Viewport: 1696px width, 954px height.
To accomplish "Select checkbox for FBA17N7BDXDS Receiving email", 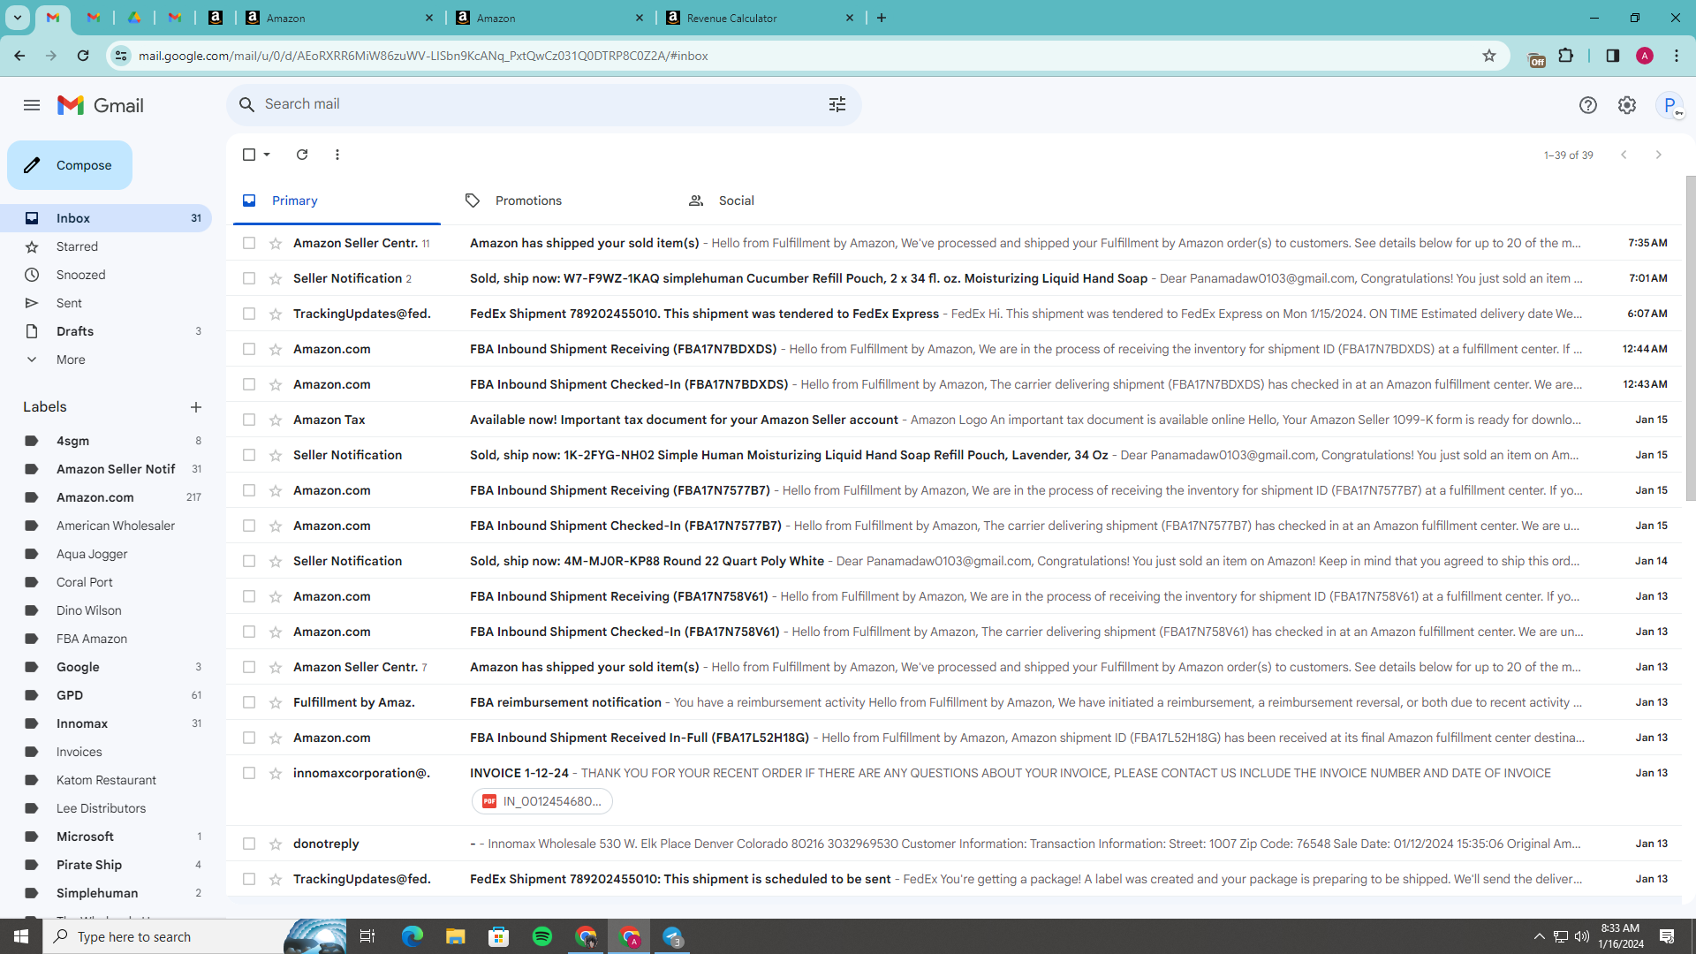I will click(249, 349).
